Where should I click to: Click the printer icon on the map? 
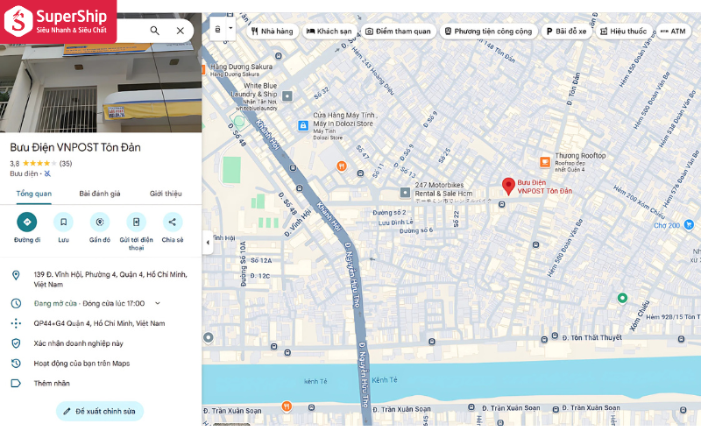tap(217, 30)
